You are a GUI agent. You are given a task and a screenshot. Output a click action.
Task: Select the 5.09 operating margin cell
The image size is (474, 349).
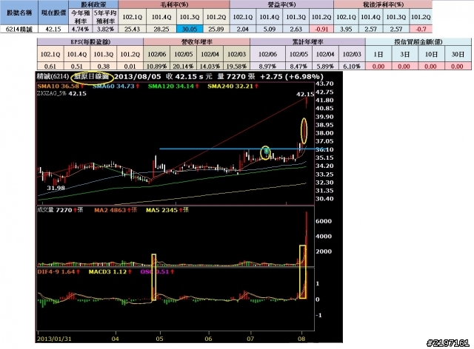(x=270, y=30)
